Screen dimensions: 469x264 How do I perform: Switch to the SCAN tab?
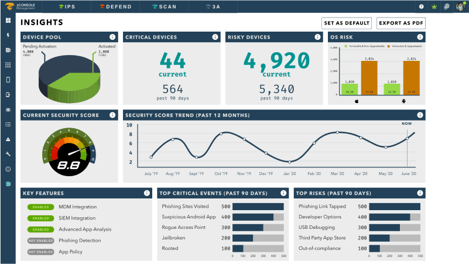[x=165, y=6]
